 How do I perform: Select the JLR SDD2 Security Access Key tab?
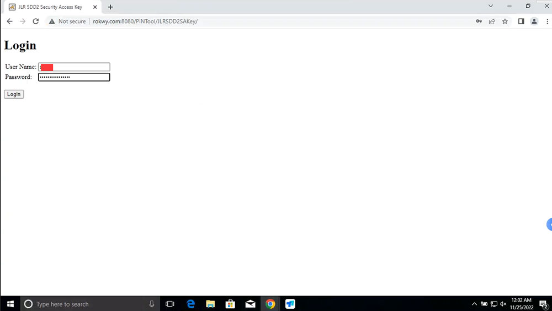click(x=50, y=7)
